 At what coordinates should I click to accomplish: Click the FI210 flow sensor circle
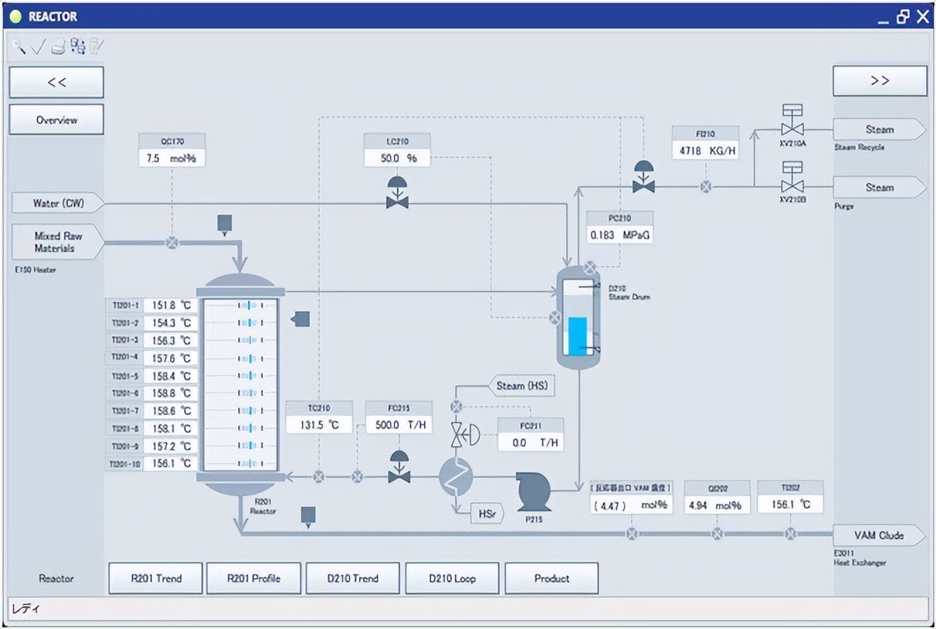tap(706, 187)
